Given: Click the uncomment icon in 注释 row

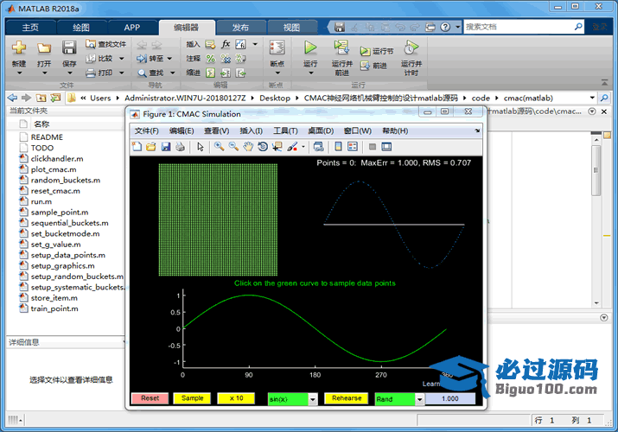Looking at the screenshot, I should pos(226,59).
